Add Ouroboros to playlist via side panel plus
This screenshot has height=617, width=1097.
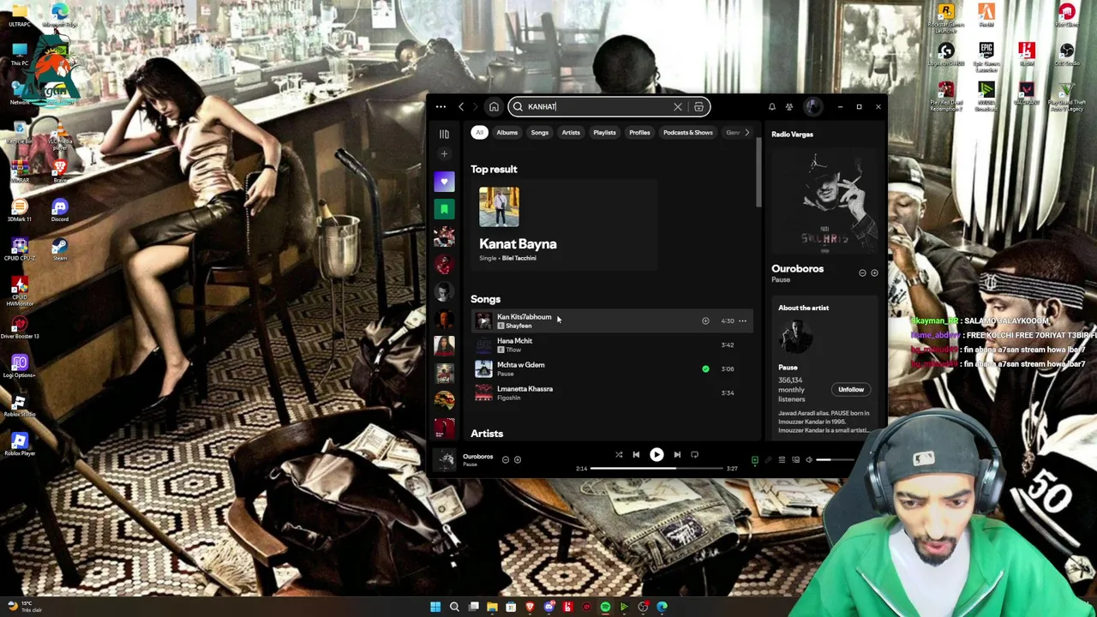click(874, 273)
